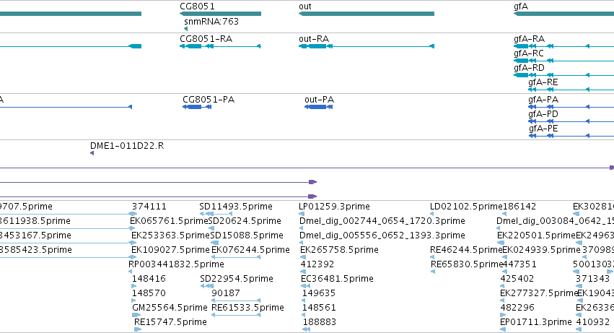Select the RE46244.5prime EST label
Screen dimensions: 614x333
pyautogui.click(x=466, y=250)
